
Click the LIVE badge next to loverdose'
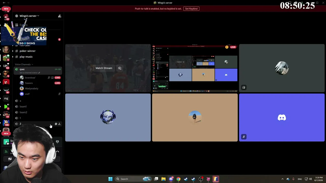58,78
